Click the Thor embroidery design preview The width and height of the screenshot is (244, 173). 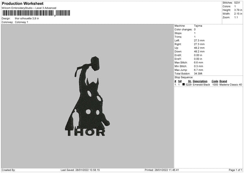point(87,96)
